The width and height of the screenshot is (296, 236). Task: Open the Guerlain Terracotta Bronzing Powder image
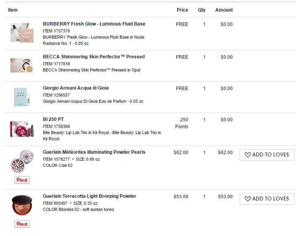(x=22, y=205)
